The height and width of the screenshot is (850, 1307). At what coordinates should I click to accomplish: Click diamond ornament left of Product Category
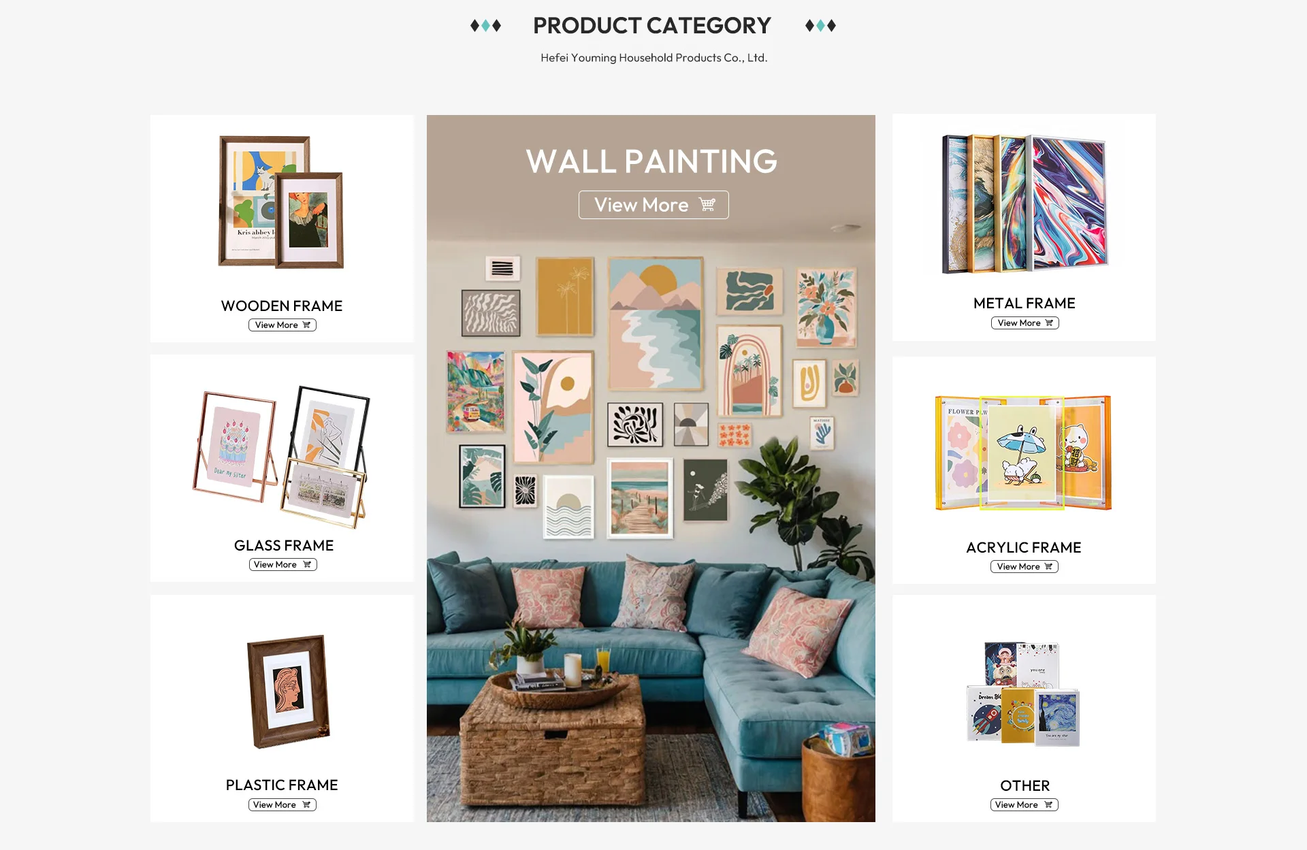(485, 26)
